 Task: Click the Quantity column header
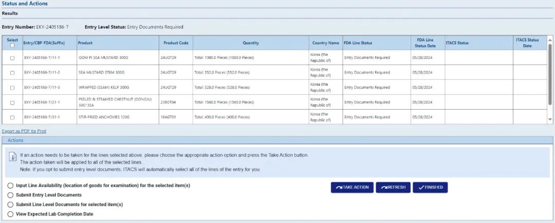click(x=251, y=43)
